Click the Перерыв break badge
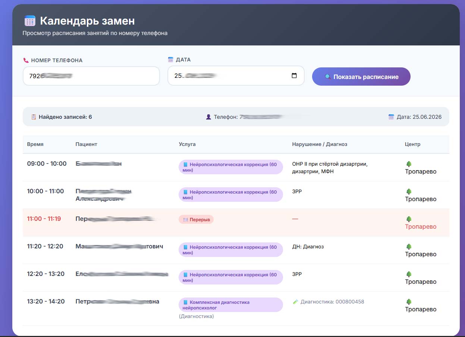Screen dimensions: 465x337 pyautogui.click(x=196, y=220)
